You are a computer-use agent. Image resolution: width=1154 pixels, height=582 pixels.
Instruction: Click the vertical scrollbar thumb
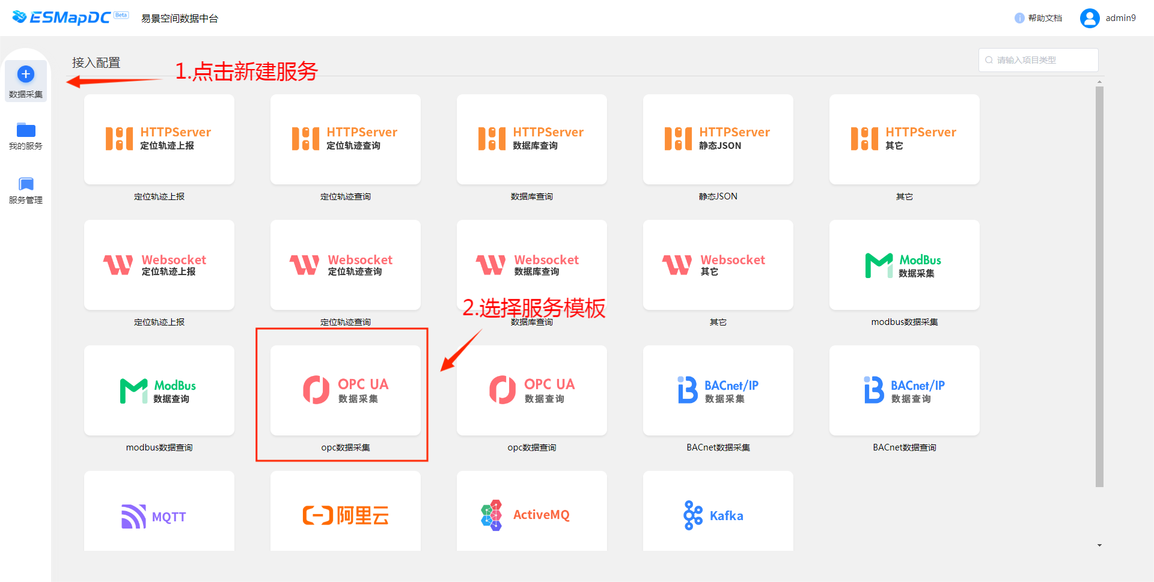point(1099,286)
